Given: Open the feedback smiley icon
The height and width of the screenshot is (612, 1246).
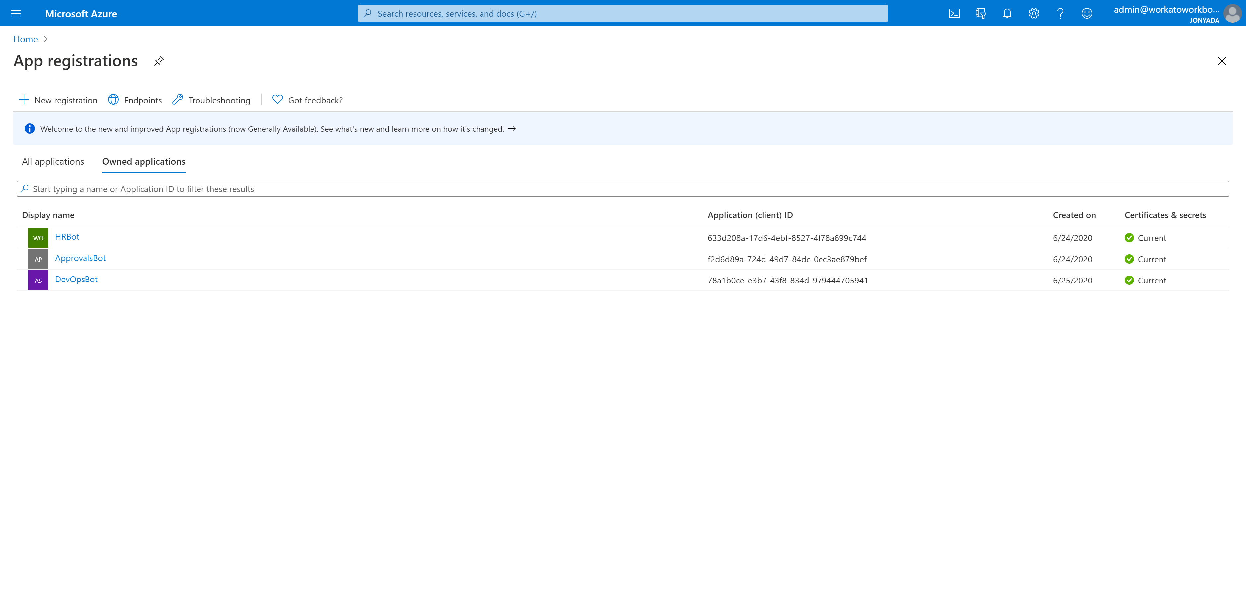Looking at the screenshot, I should click(1087, 14).
